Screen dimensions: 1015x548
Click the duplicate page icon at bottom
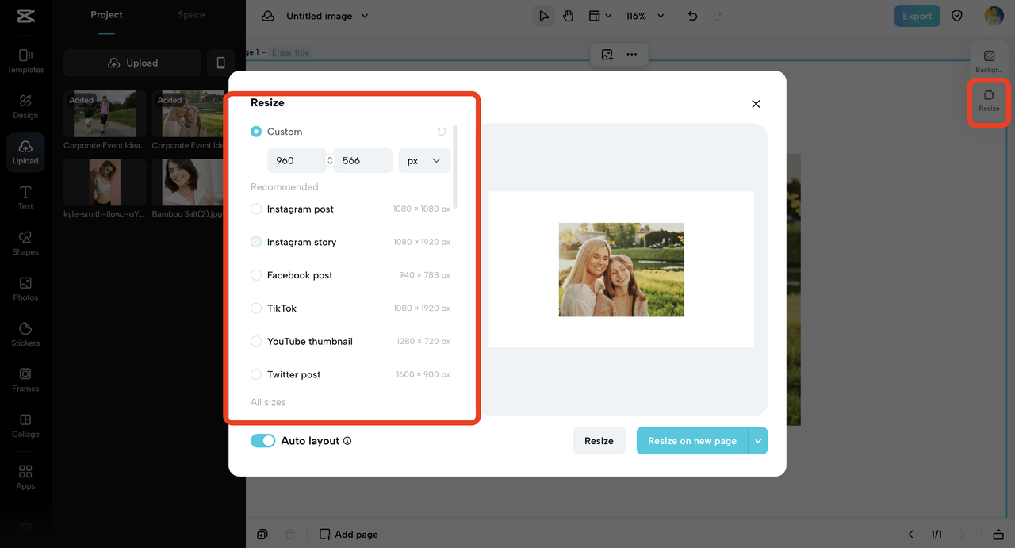pyautogui.click(x=262, y=535)
